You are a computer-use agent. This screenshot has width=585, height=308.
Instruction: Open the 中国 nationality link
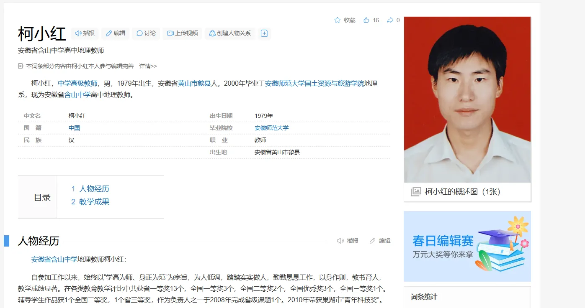(74, 128)
